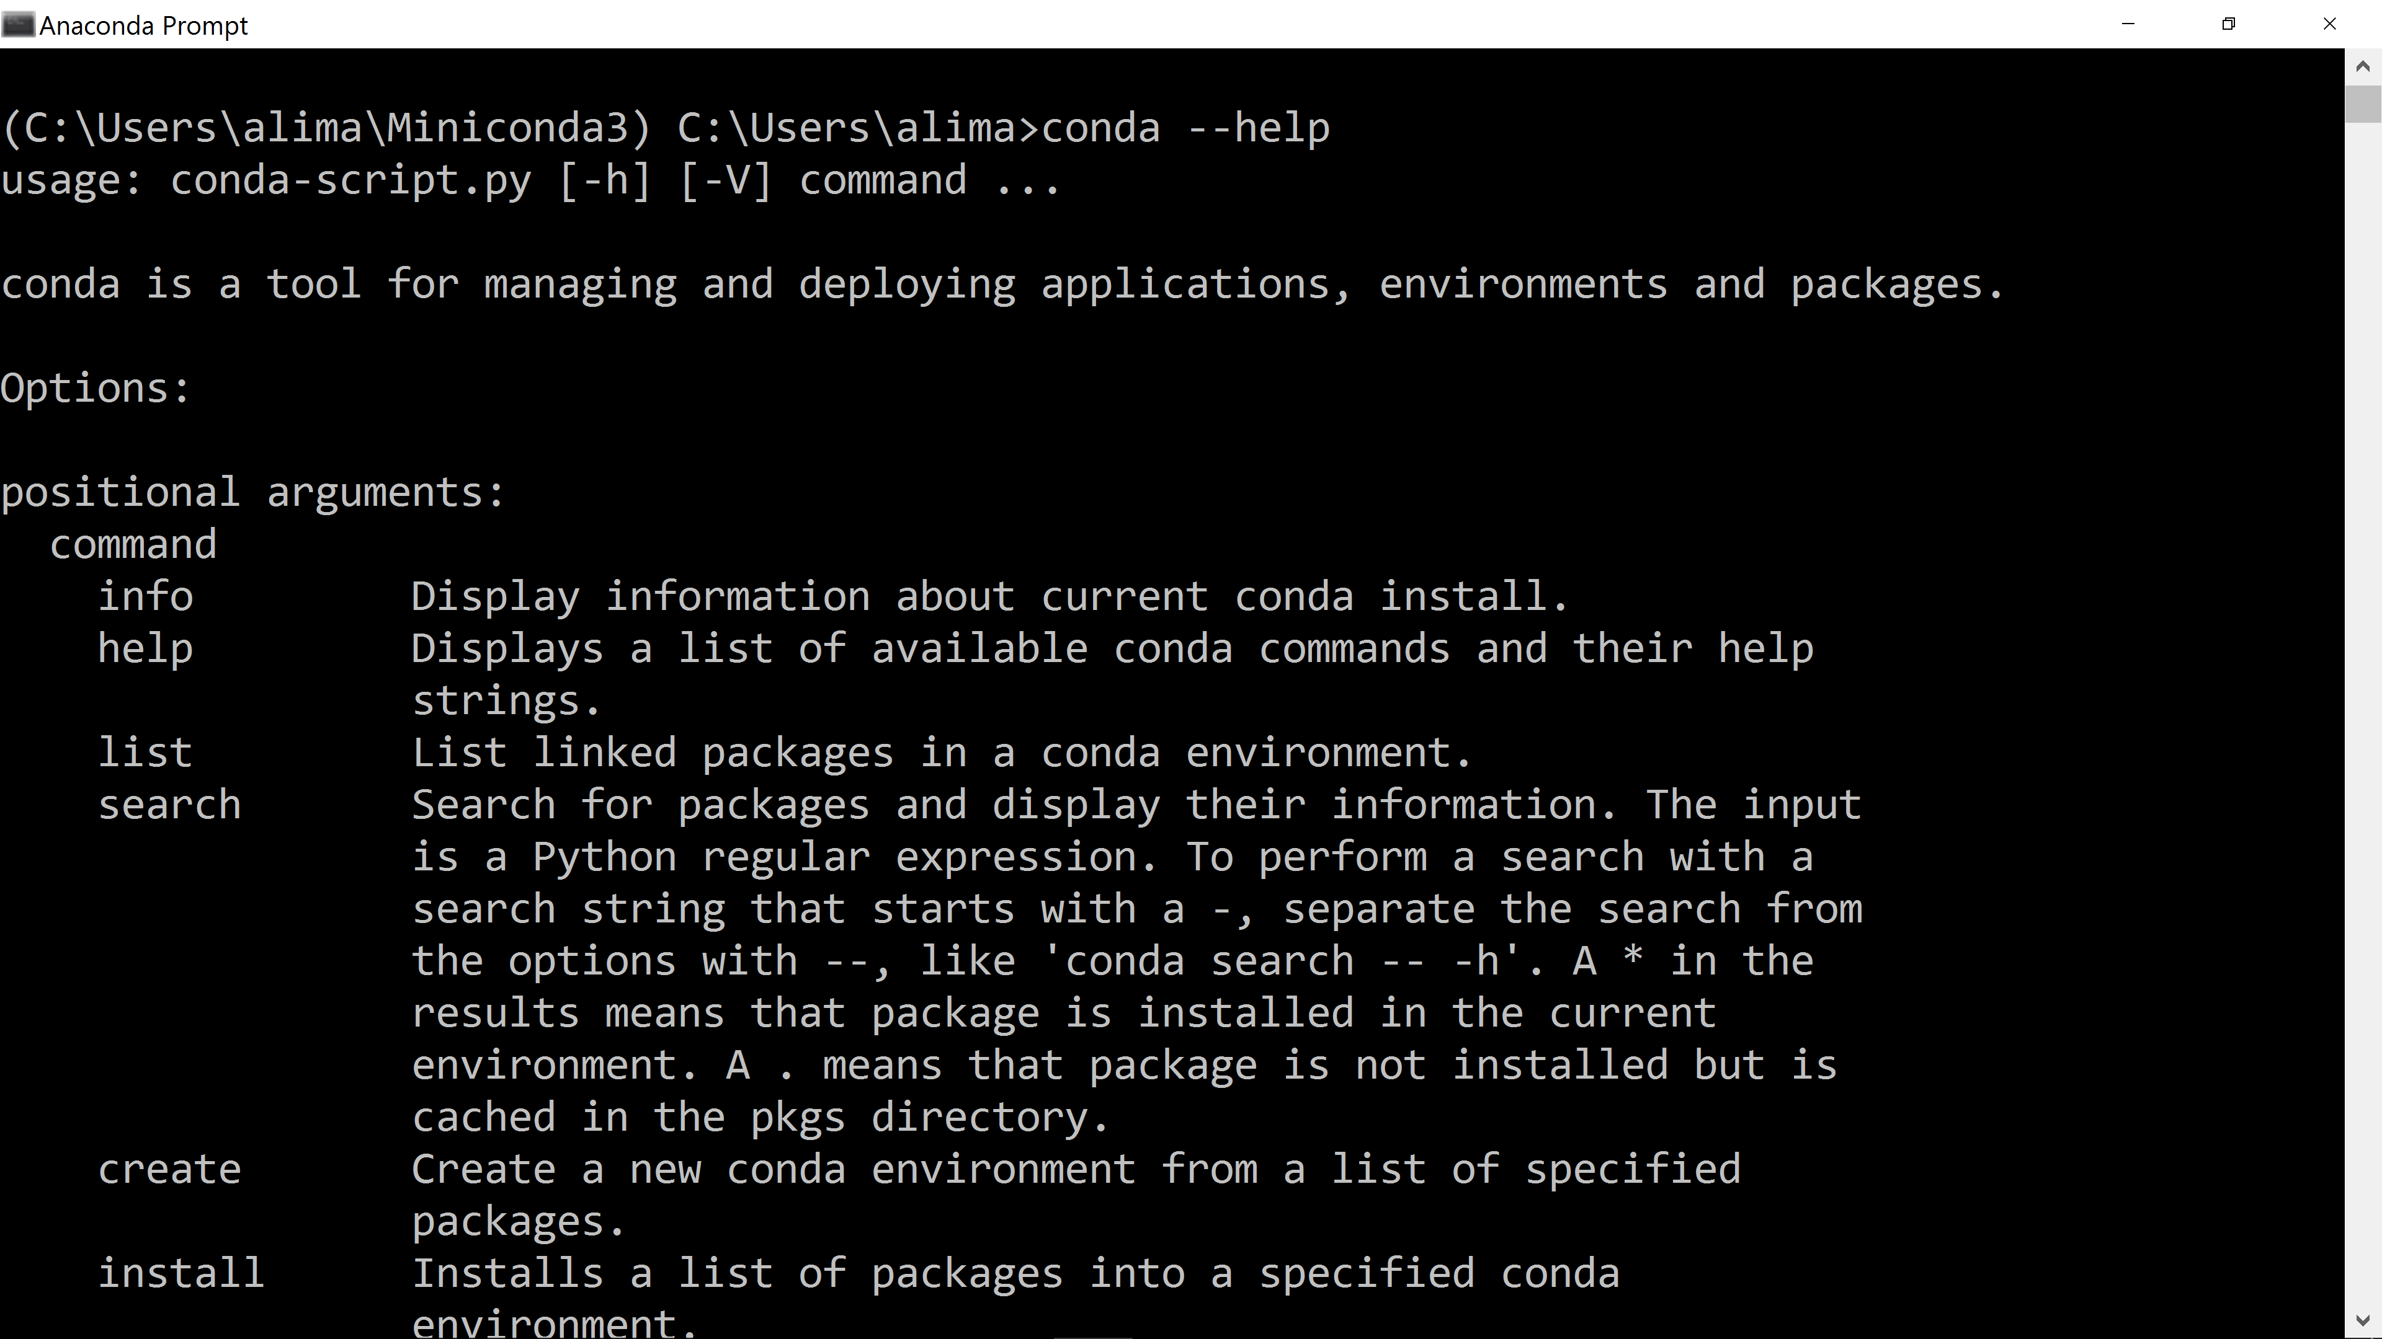The width and height of the screenshot is (2382, 1339).
Task: Click the 'install' command entry
Action: coord(181,1273)
